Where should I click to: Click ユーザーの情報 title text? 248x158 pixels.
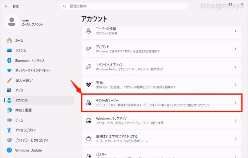(106, 29)
